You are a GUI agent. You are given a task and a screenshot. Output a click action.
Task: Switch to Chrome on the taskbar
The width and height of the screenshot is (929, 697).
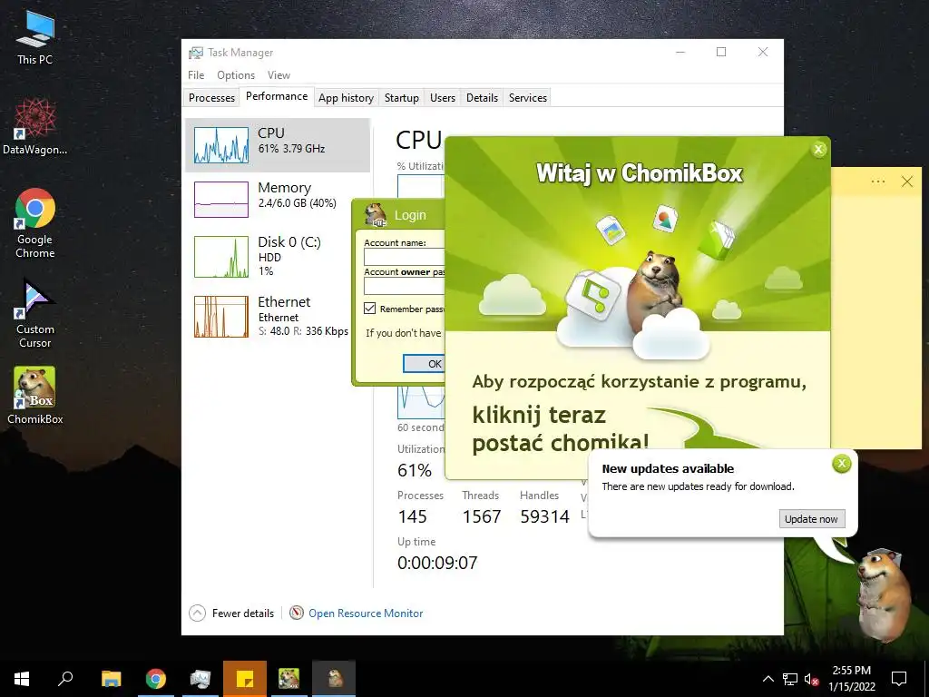click(x=156, y=679)
